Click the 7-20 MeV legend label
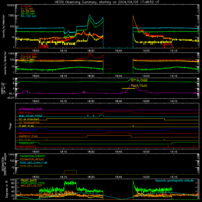Screen dimensions: 202x202 pos(27,62)
